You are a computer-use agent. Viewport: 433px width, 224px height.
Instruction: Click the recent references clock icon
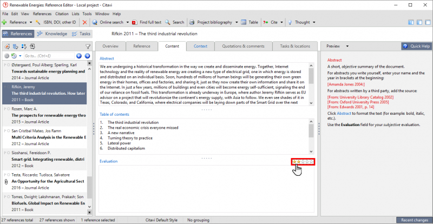click(14, 56)
